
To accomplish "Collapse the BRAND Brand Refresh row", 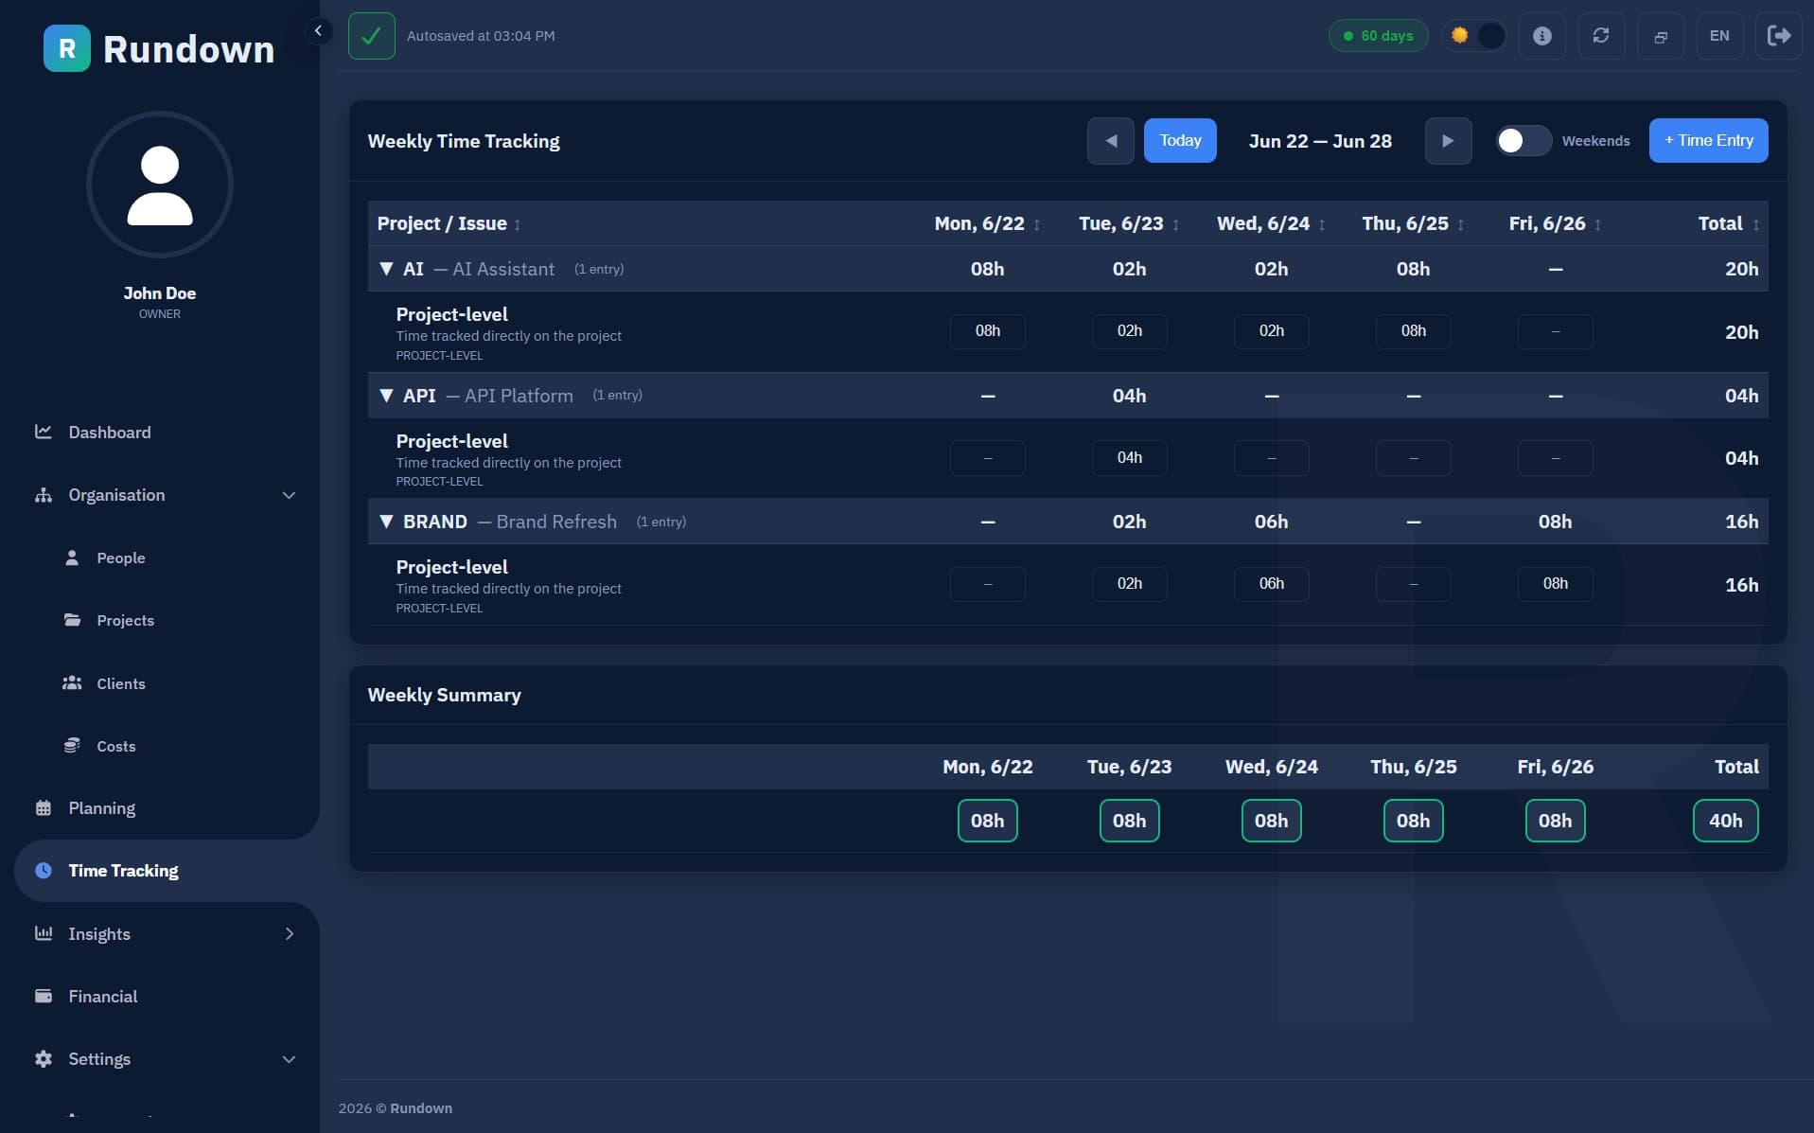I will click(386, 522).
